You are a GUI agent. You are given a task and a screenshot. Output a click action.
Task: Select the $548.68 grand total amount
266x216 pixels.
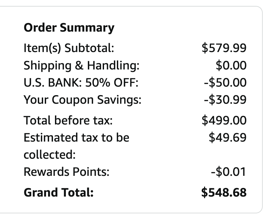tap(224, 192)
